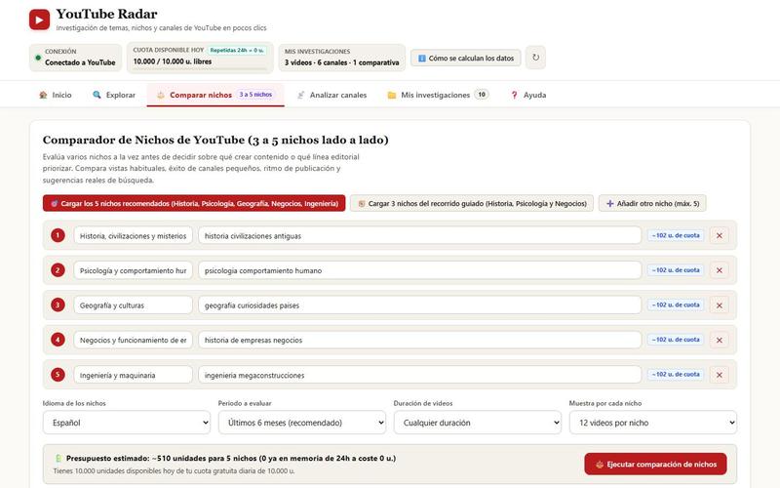780x488 pixels.
Task: Select Comparar nichos tab
Action: 215,95
